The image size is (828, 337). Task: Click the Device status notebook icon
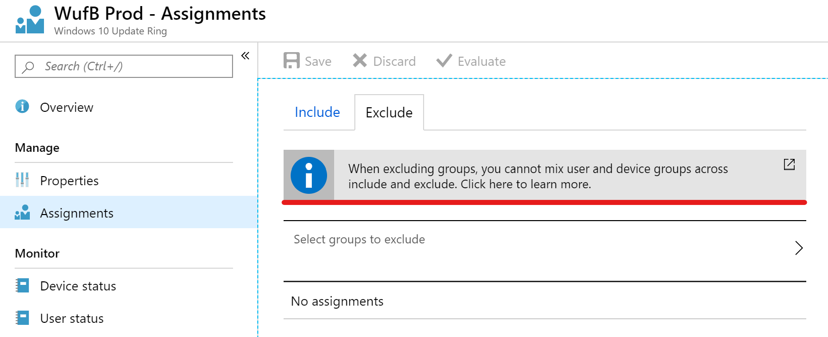click(x=22, y=285)
